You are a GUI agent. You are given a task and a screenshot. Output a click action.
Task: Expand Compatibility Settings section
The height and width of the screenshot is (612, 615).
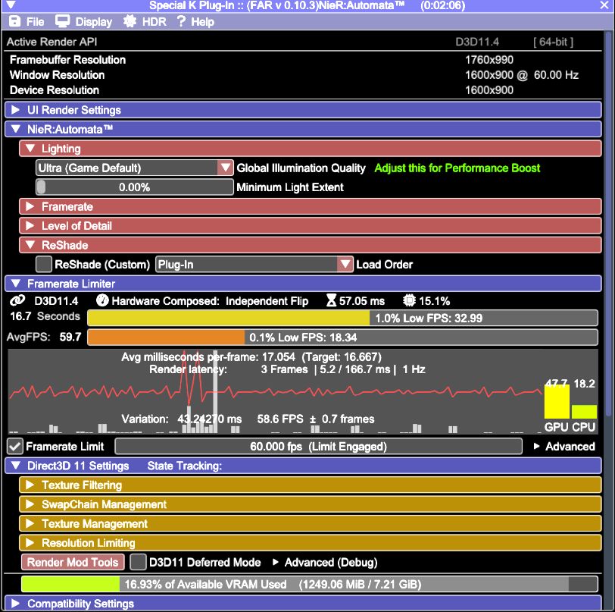tap(303, 603)
